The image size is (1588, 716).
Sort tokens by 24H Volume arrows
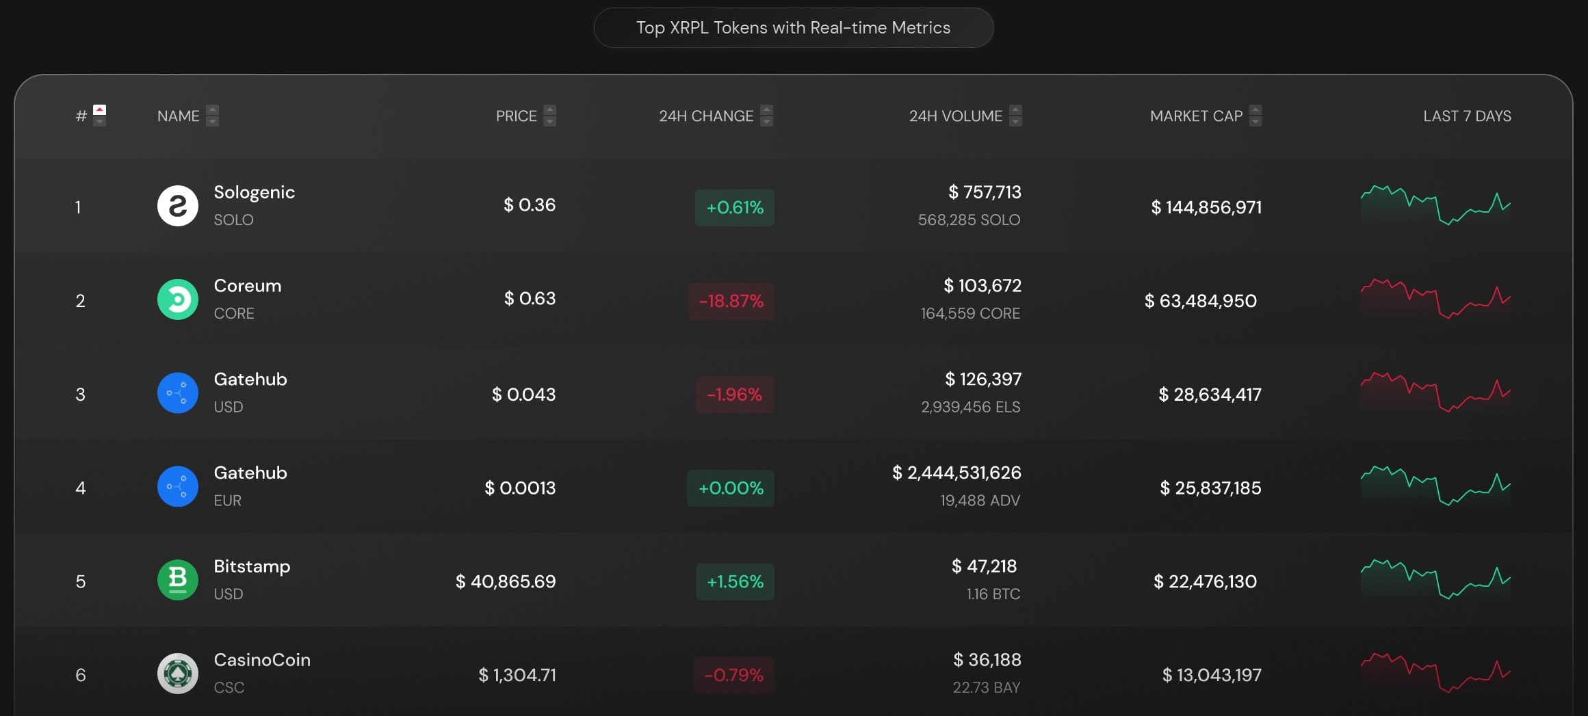(x=1016, y=116)
